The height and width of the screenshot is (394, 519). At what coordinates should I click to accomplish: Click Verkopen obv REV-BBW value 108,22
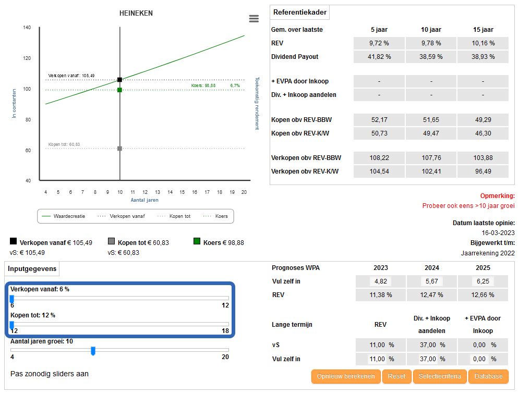click(x=379, y=158)
